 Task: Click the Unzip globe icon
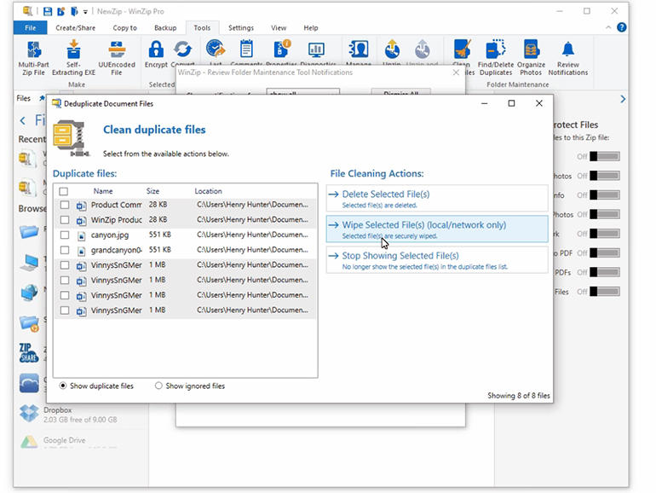pos(392,49)
